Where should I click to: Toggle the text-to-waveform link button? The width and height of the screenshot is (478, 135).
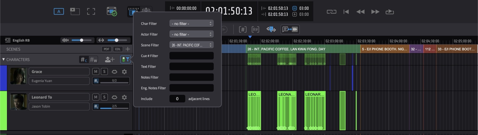pos(290,29)
